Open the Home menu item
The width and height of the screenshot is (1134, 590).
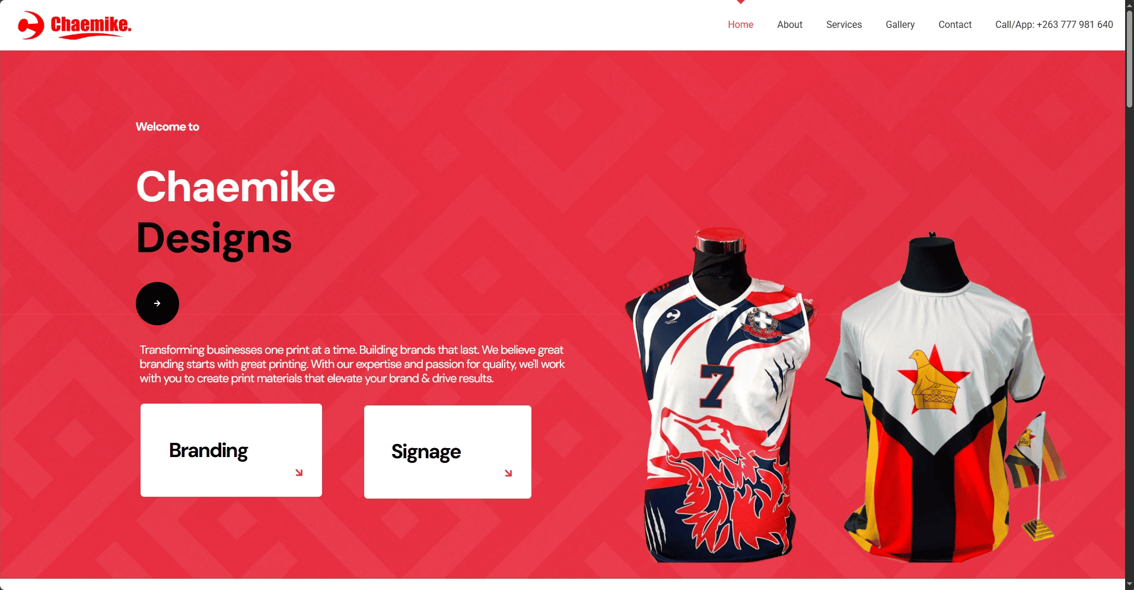740,24
